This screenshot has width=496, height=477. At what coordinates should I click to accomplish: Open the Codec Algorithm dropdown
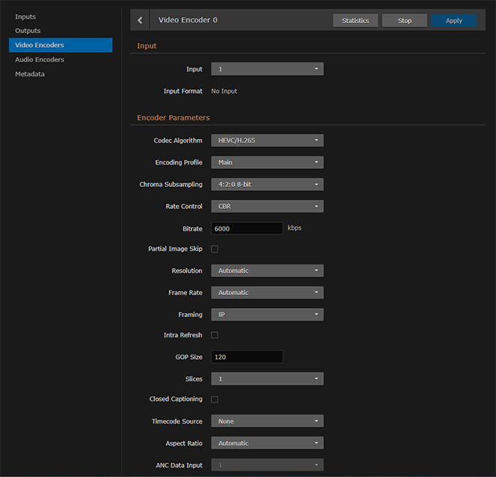click(267, 140)
